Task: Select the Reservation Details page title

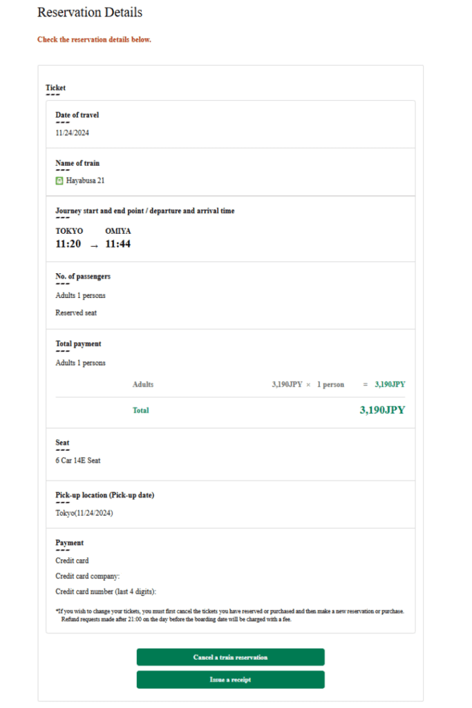Action: point(90,12)
